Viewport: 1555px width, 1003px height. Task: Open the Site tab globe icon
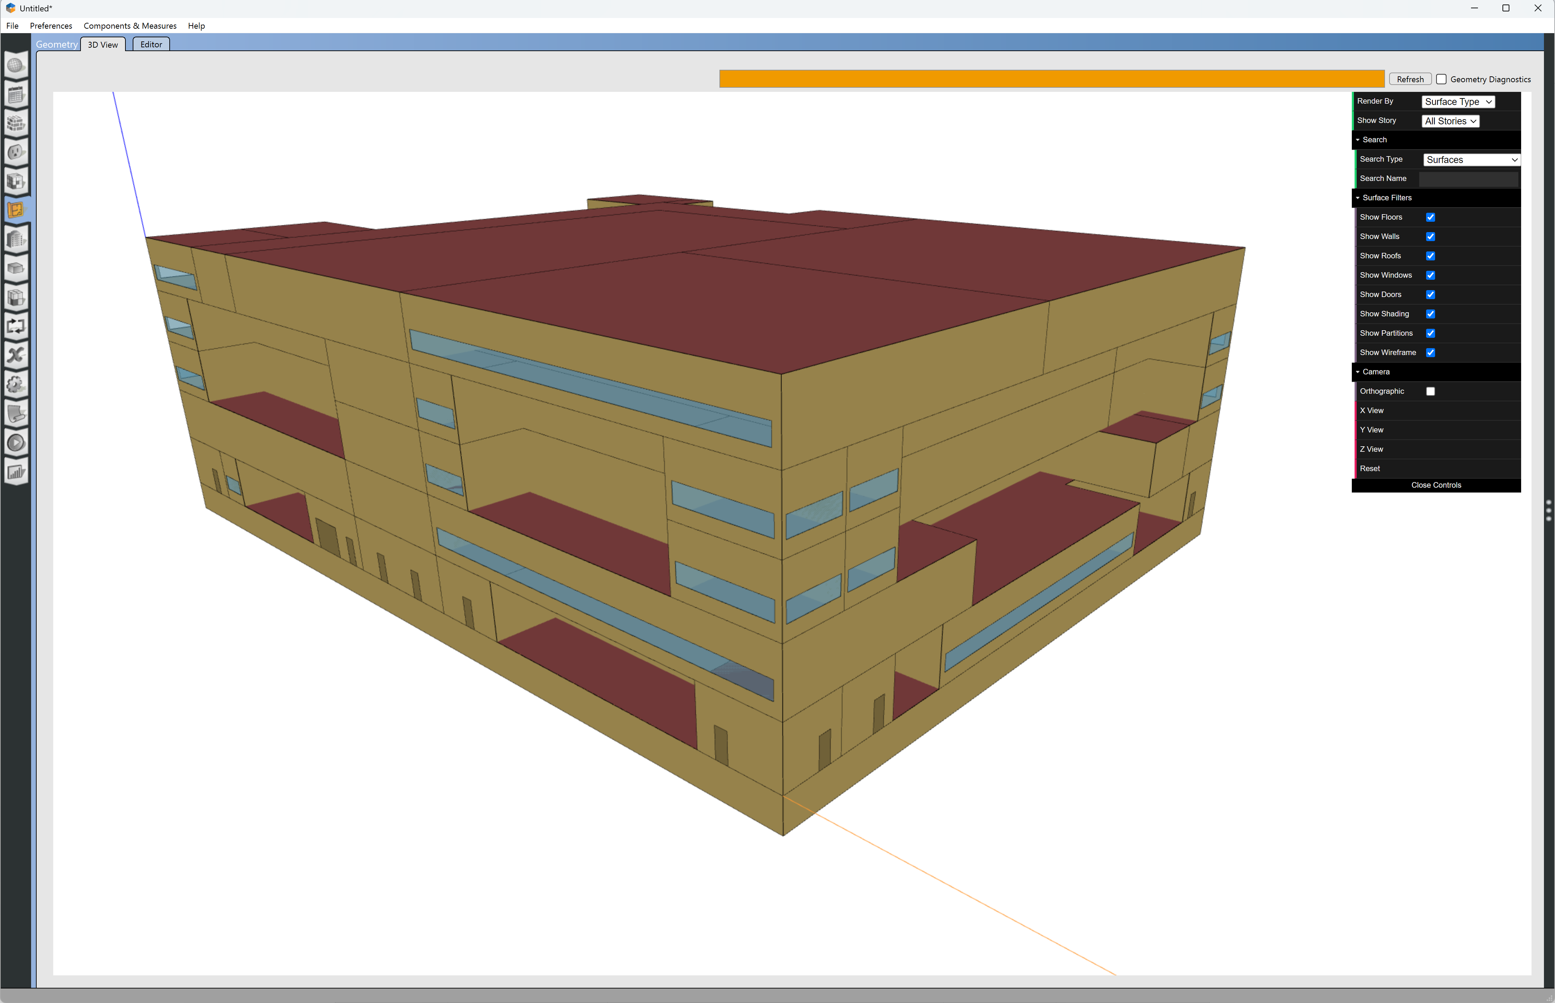16,66
